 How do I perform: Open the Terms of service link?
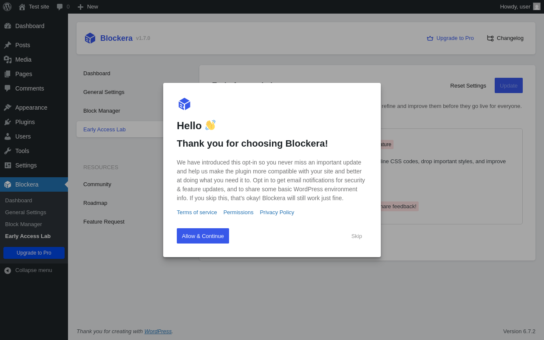197,212
